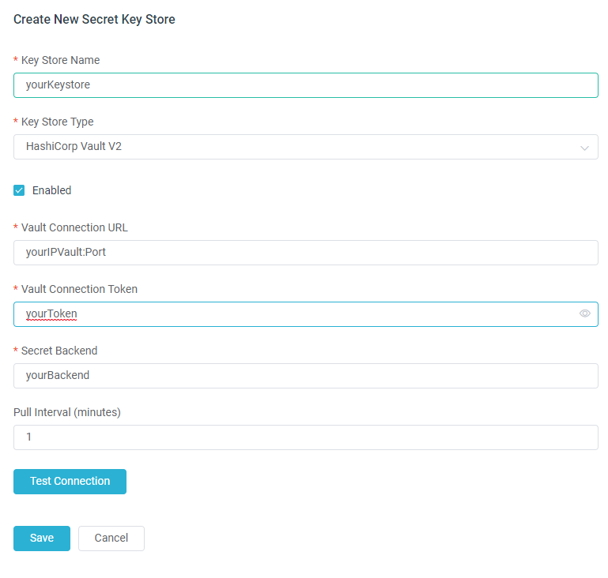Click the Pull Interval (minutes) label
608x578 pixels.
coord(66,412)
